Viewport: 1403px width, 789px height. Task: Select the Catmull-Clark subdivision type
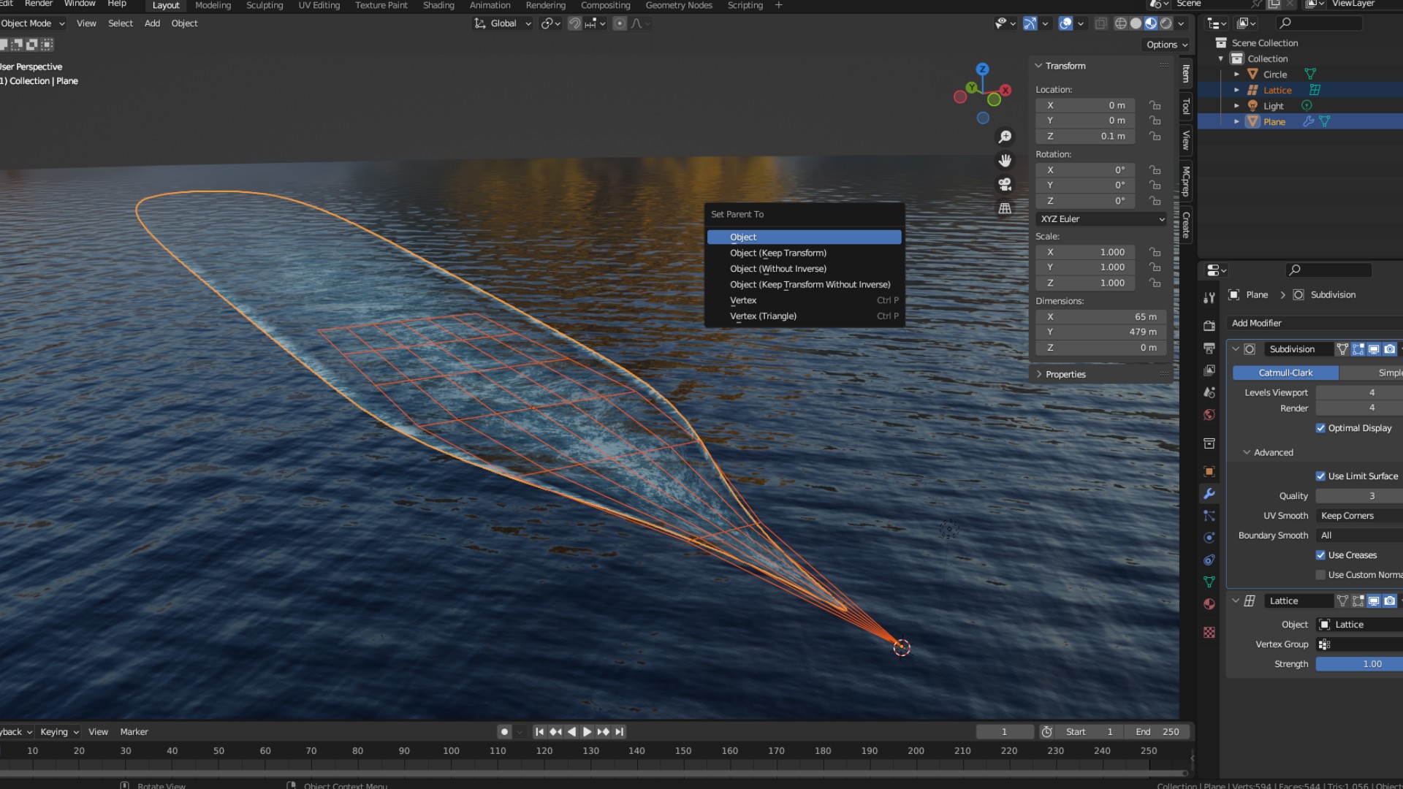[x=1285, y=373]
